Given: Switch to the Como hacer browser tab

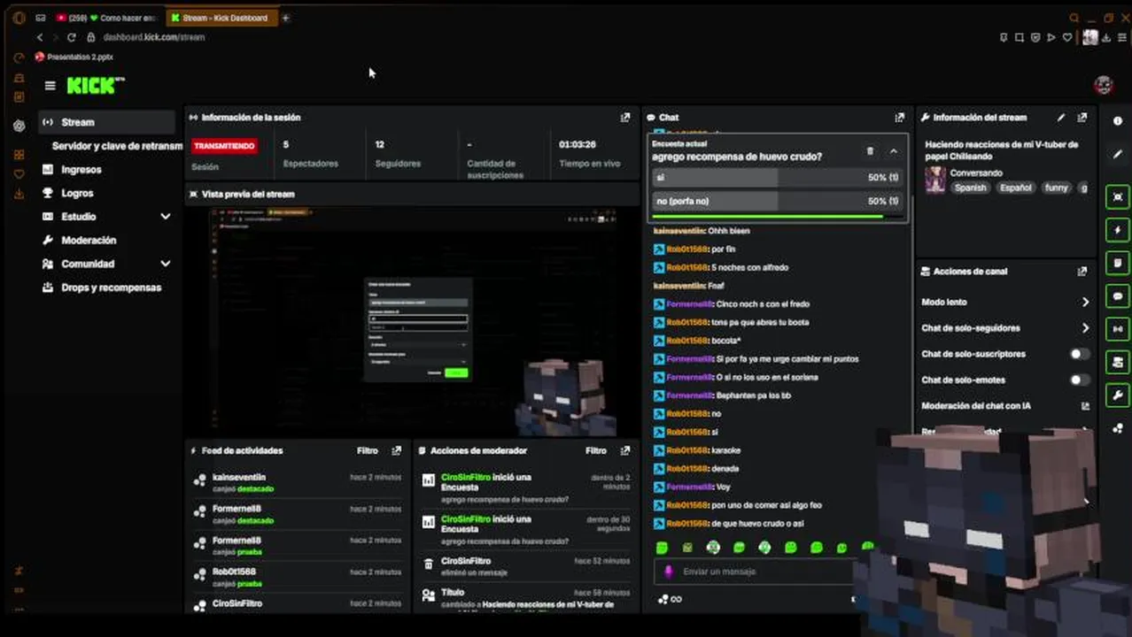Looking at the screenshot, I should coord(106,18).
